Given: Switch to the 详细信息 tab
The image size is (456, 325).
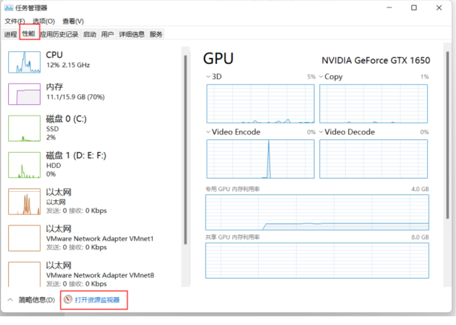Looking at the screenshot, I should (132, 34).
